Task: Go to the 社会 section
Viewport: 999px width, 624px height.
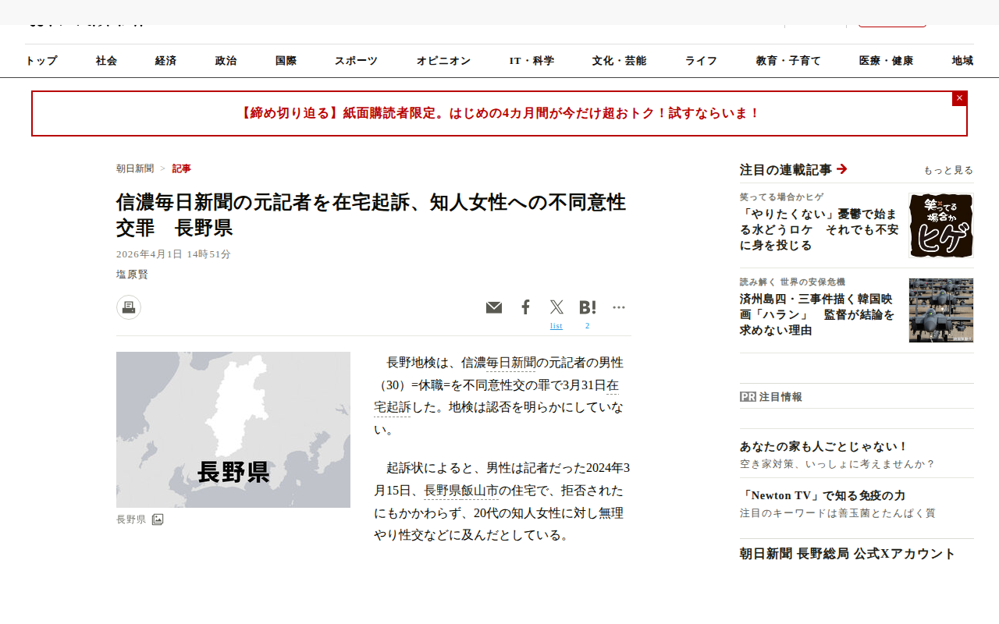Action: pyautogui.click(x=106, y=61)
